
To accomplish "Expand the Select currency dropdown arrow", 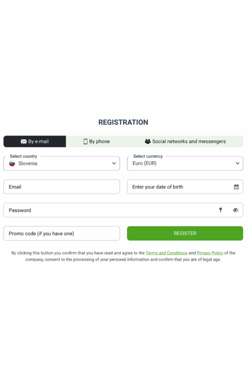I will pyautogui.click(x=237, y=163).
